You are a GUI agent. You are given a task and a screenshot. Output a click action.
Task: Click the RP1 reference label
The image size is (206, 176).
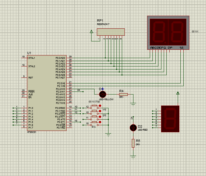click(100, 21)
